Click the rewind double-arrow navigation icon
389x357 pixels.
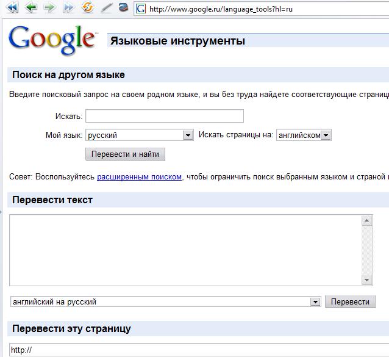click(x=12, y=8)
